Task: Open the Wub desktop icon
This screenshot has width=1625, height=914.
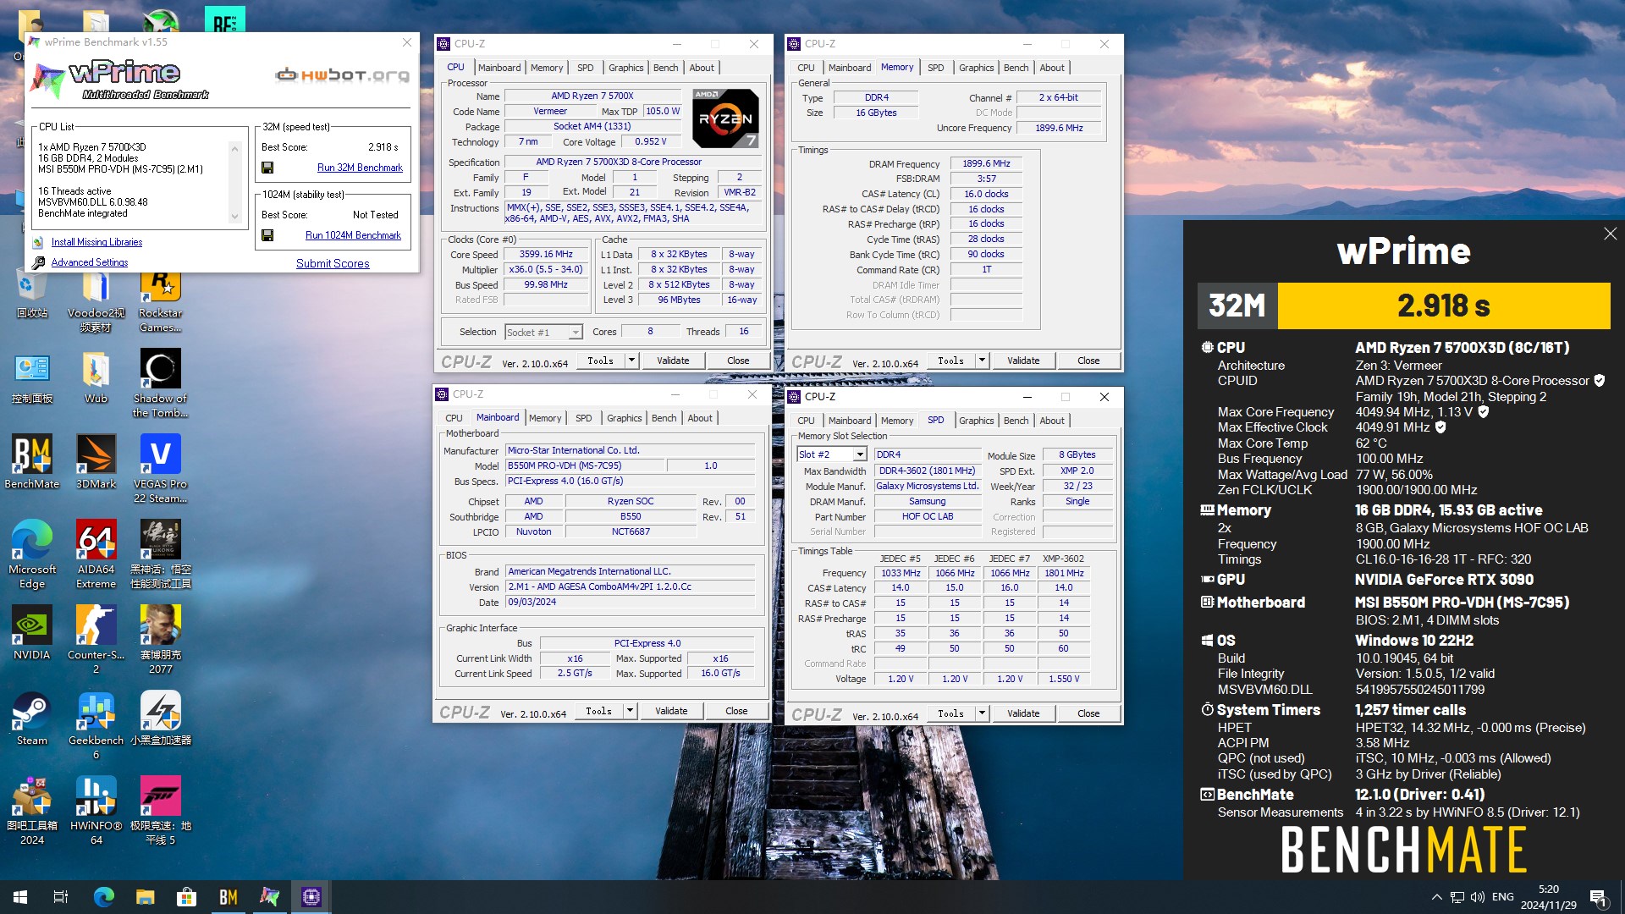Action: pos(96,376)
